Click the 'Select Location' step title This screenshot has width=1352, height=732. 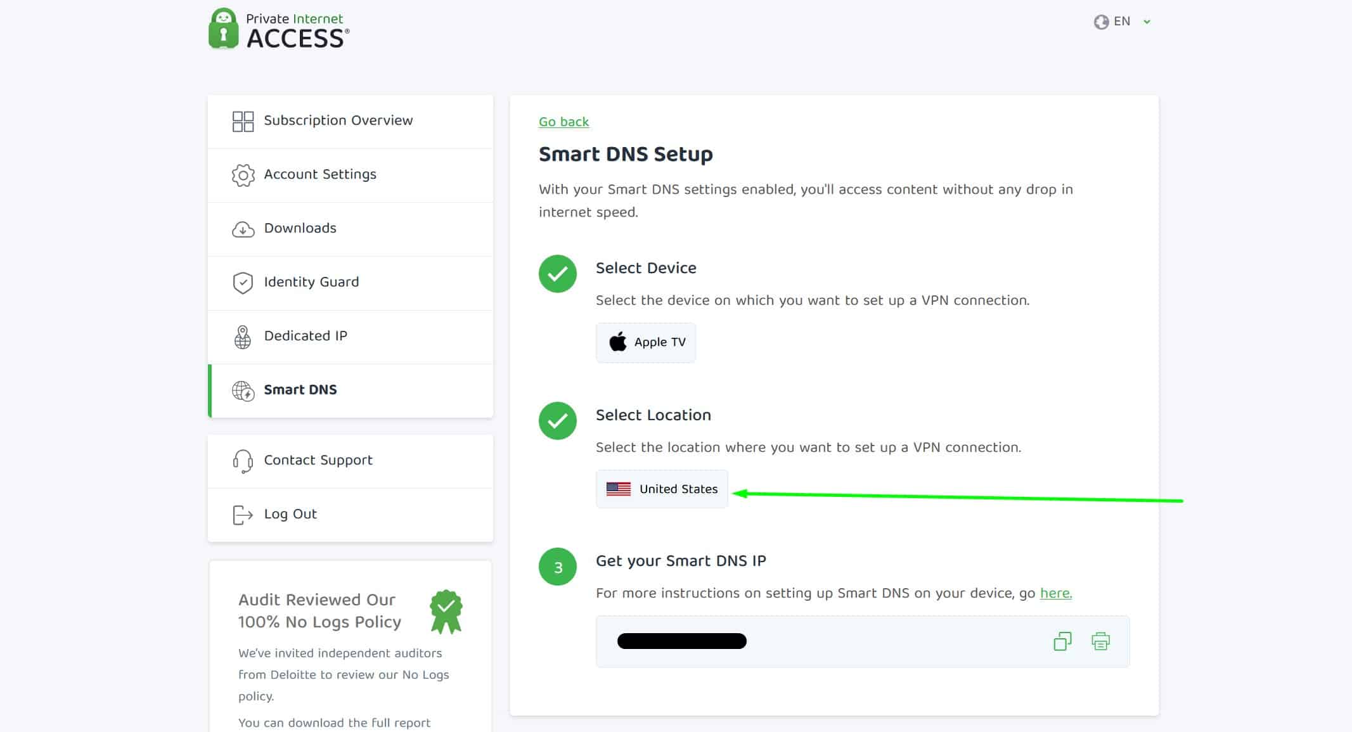(653, 415)
